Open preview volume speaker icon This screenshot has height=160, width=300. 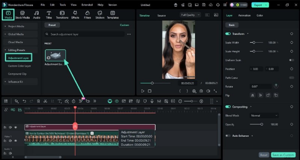click(208, 91)
